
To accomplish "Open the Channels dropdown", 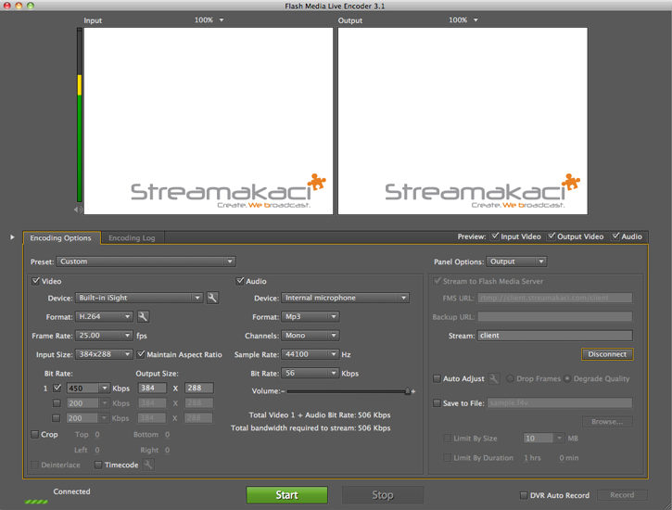I will pyautogui.click(x=311, y=336).
